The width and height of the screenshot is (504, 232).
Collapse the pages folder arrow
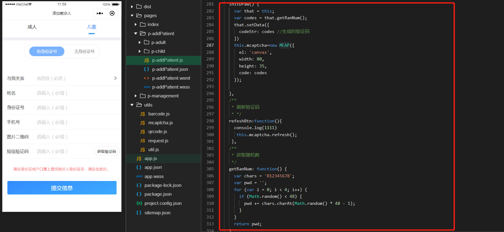[132, 16]
